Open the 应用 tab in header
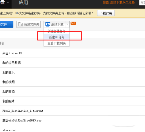This screenshot has height=132, width=145. point(23,3)
